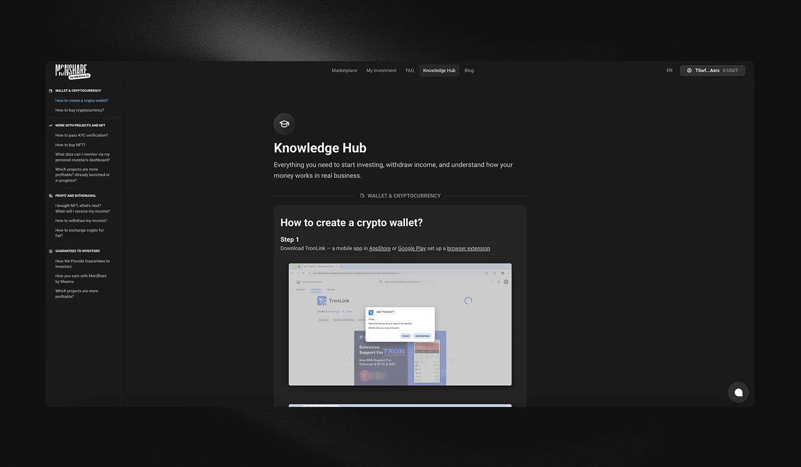
Task: Click the Knowledge Hub page title
Action: tap(320, 148)
